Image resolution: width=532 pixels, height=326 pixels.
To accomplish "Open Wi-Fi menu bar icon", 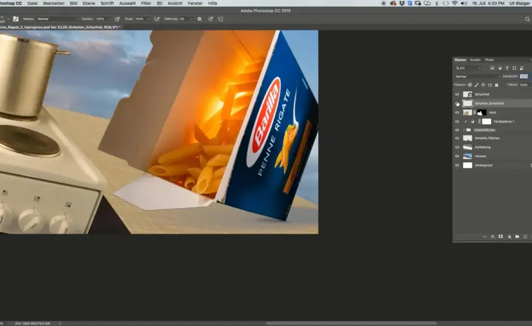I will pyautogui.click(x=455, y=3).
